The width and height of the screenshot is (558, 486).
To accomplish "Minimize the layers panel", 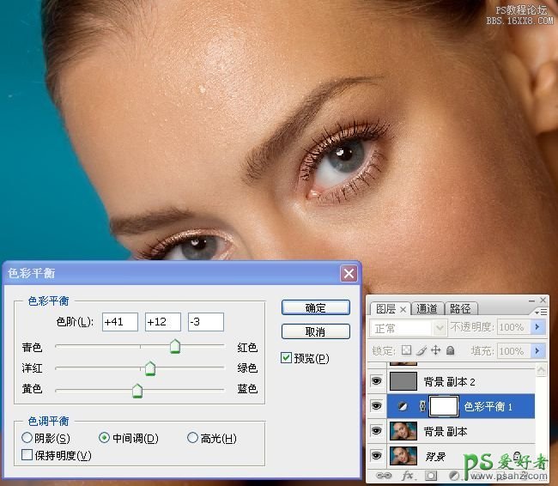I will tap(531, 301).
